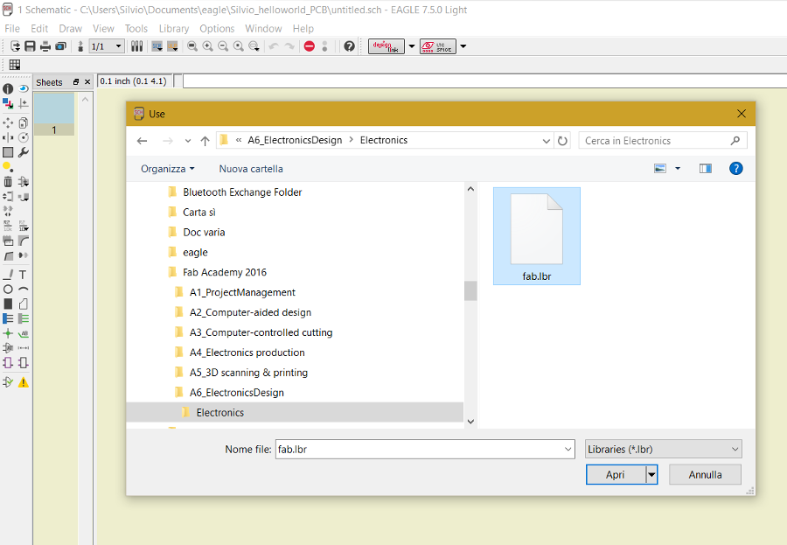Click the Annulla button

705,475
